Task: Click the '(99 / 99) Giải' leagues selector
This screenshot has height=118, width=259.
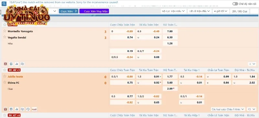Action: point(240,11)
